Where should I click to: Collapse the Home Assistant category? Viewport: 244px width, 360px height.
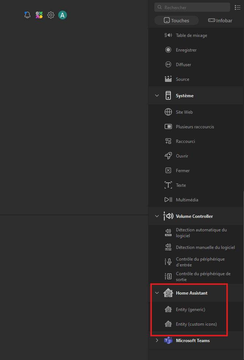click(x=157, y=293)
